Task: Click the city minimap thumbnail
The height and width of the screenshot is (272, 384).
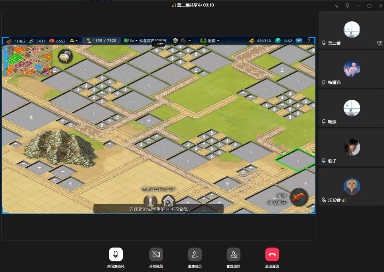Action: 27,61
